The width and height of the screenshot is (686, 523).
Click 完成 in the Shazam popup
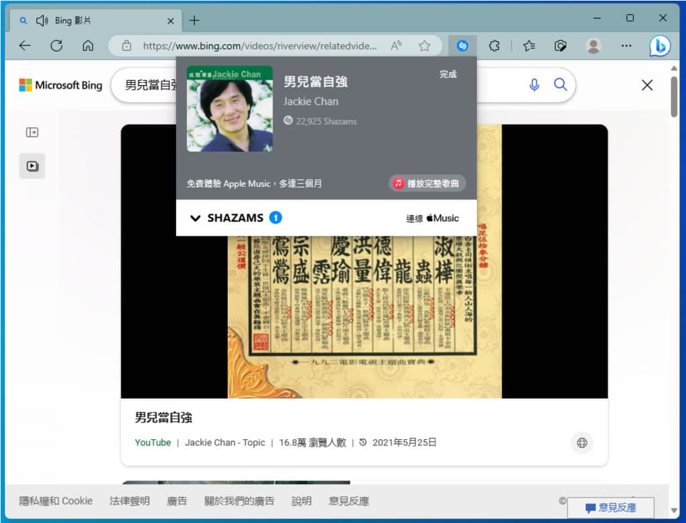448,74
